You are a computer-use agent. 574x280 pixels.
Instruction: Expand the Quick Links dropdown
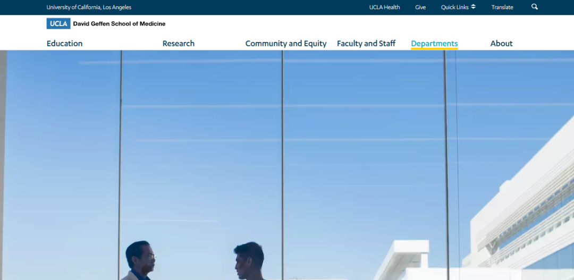[455, 7]
